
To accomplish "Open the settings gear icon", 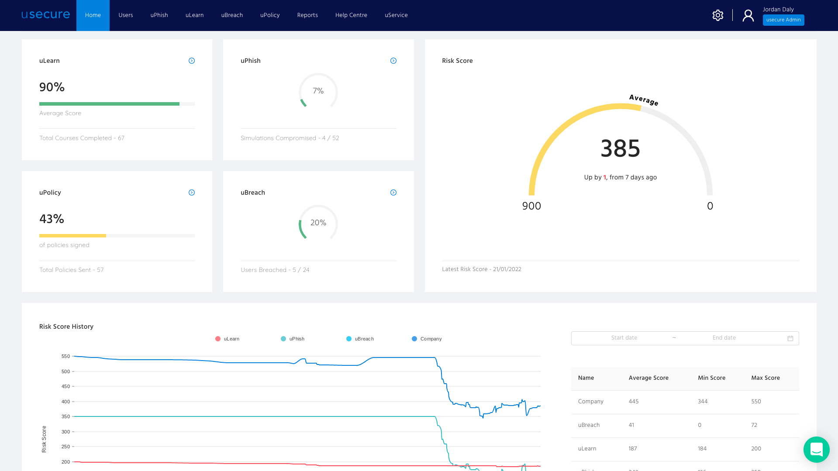I will [x=717, y=15].
